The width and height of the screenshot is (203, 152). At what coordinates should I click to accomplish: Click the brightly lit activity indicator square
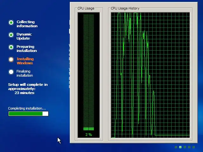(180, 147)
